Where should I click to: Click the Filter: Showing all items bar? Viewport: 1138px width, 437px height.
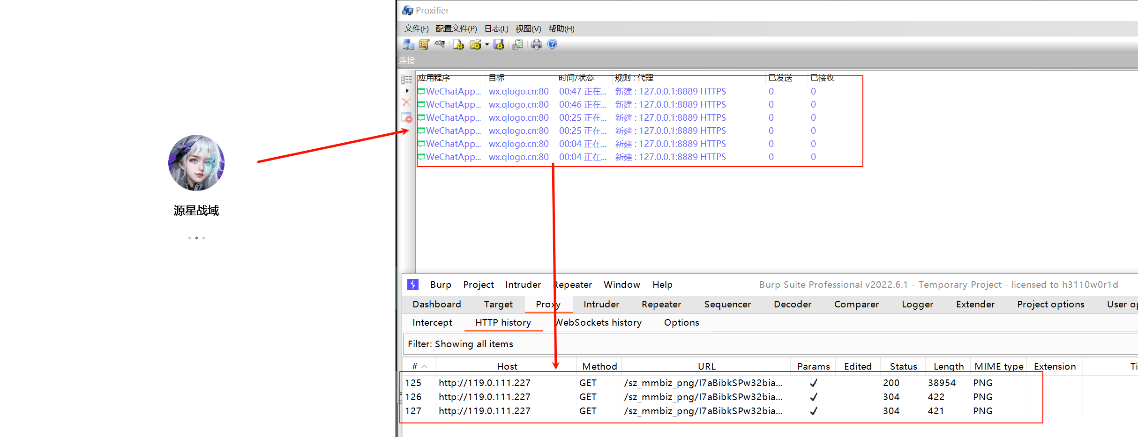[x=770, y=344]
